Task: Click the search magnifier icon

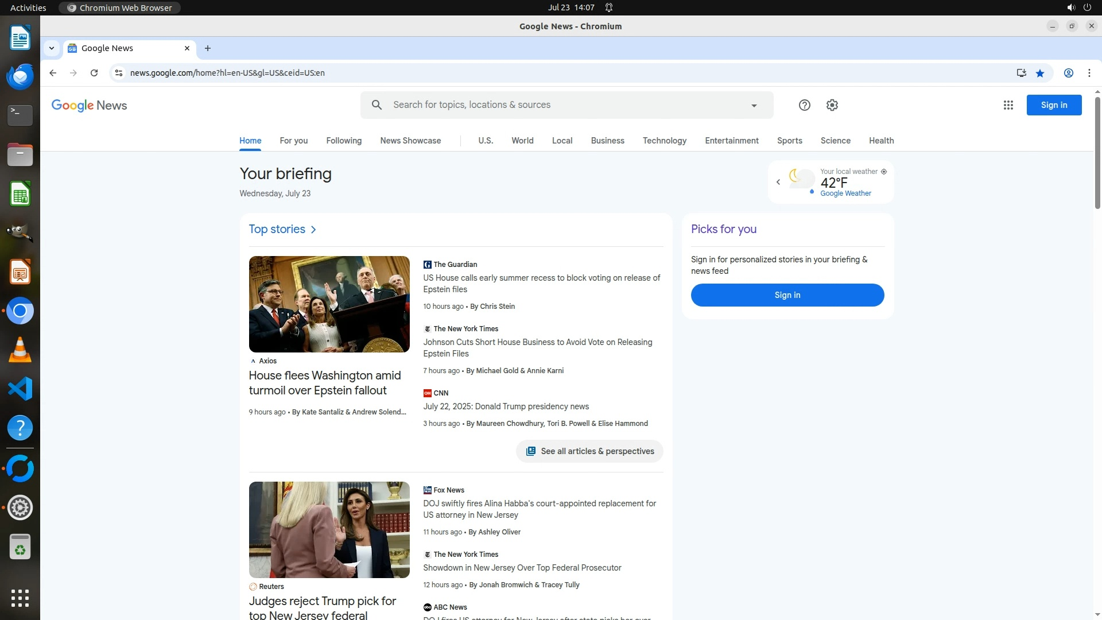Action: tap(377, 105)
